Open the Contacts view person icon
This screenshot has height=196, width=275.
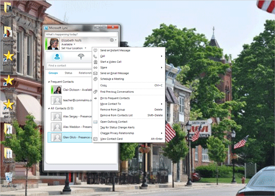[57, 57]
